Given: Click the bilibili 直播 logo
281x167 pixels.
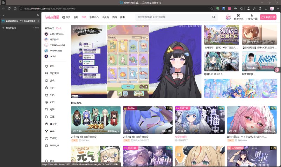Looking at the screenshot, I should (x=52, y=17).
